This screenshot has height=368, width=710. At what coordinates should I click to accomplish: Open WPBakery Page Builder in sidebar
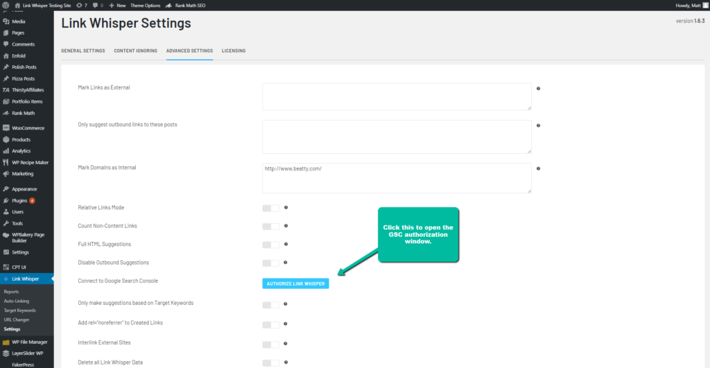(27, 238)
